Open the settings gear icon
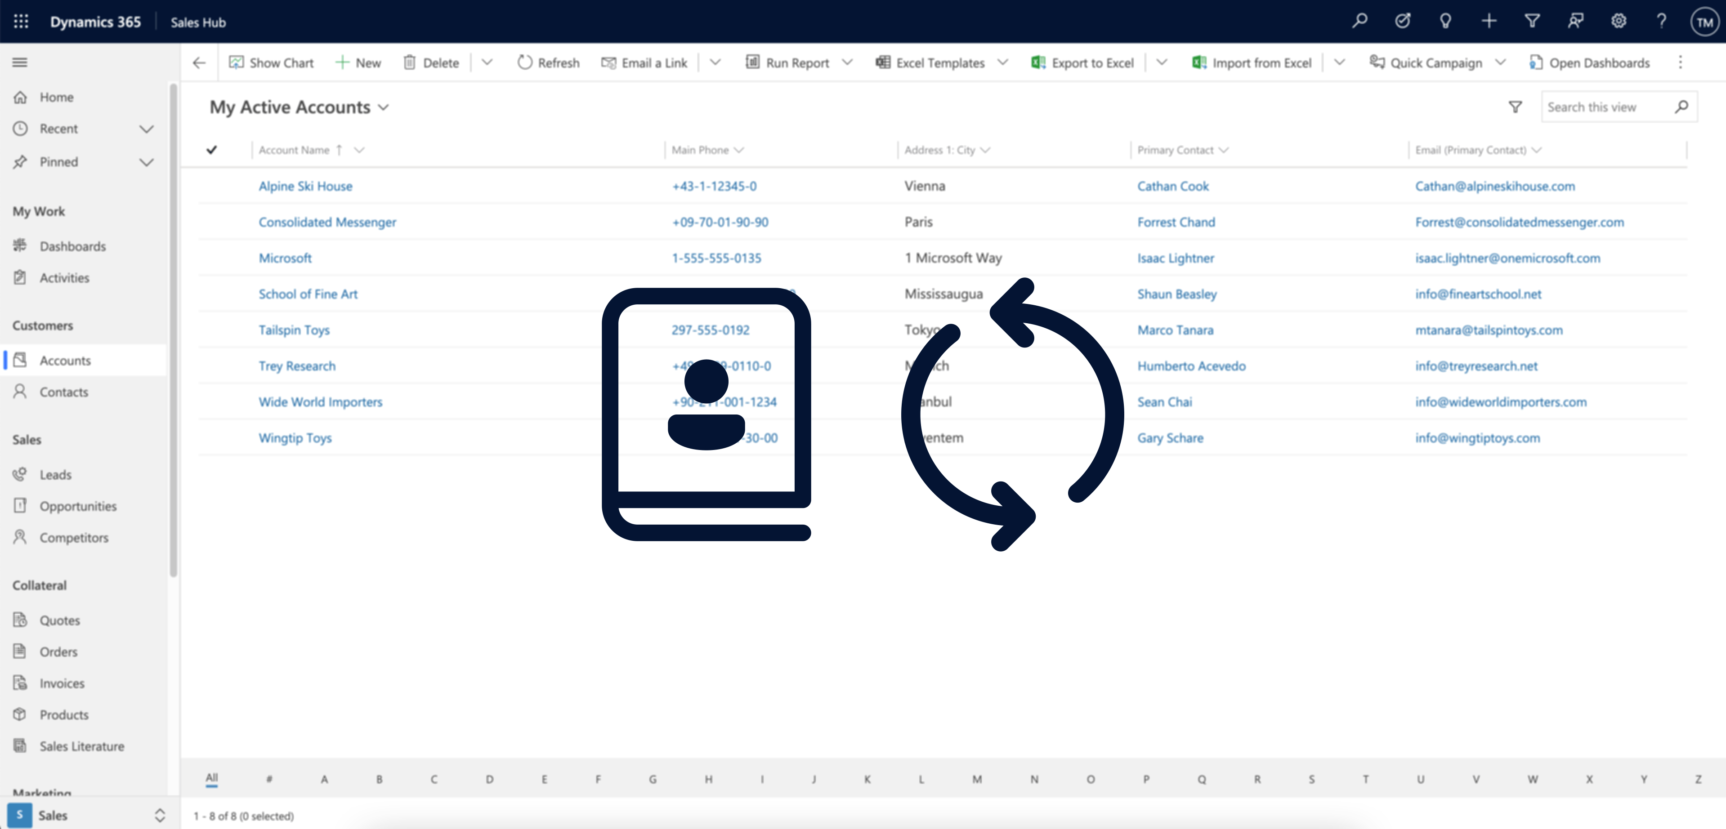1726x829 pixels. tap(1618, 22)
